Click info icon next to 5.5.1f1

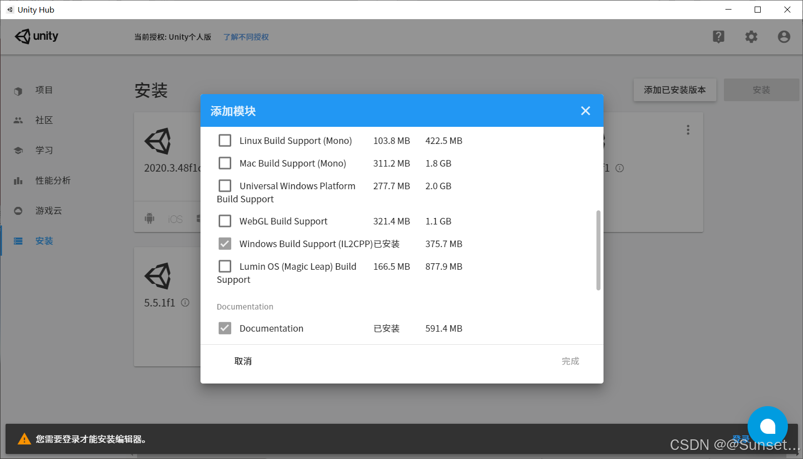pos(185,302)
